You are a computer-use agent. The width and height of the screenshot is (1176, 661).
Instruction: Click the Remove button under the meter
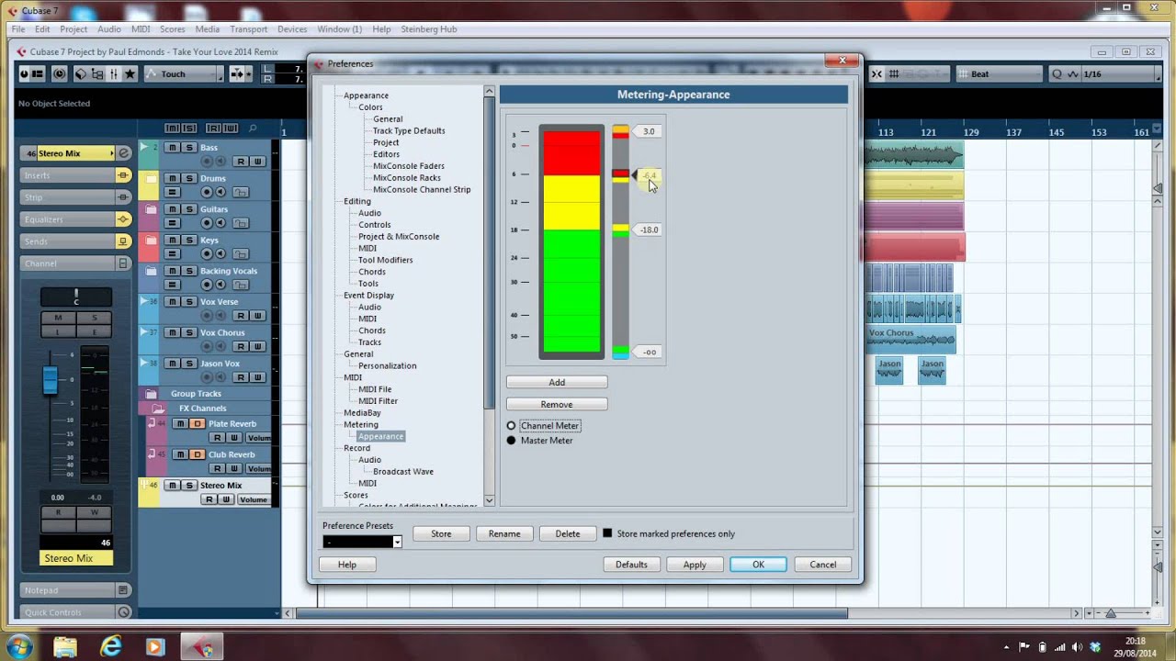click(x=557, y=404)
